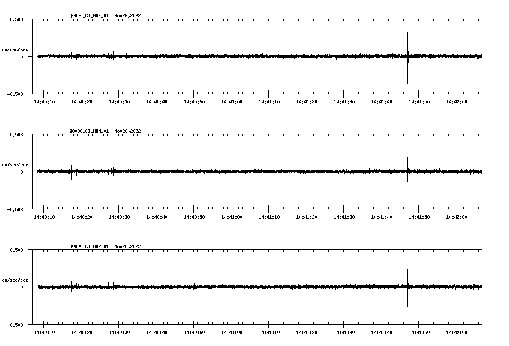Click the 14:42:00 time label under HNZ plot
Screen dimensions: 509x346
[x=456, y=333]
